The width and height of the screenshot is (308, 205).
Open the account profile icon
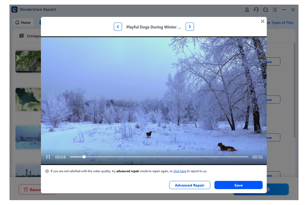[247, 9]
